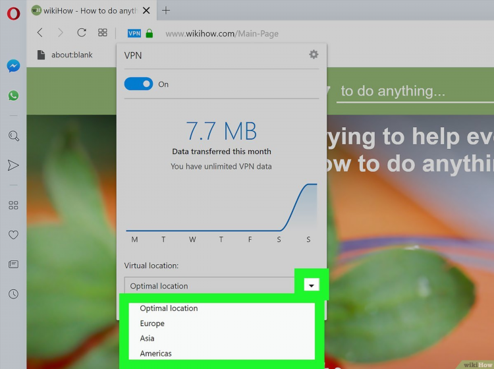The width and height of the screenshot is (494, 369).
Task: Select Europe as virtual location
Action: 221,324
